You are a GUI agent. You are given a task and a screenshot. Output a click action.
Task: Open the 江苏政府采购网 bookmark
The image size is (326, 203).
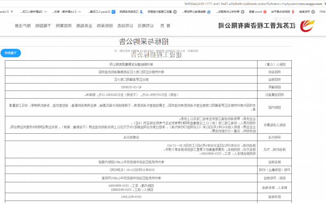click(131, 12)
